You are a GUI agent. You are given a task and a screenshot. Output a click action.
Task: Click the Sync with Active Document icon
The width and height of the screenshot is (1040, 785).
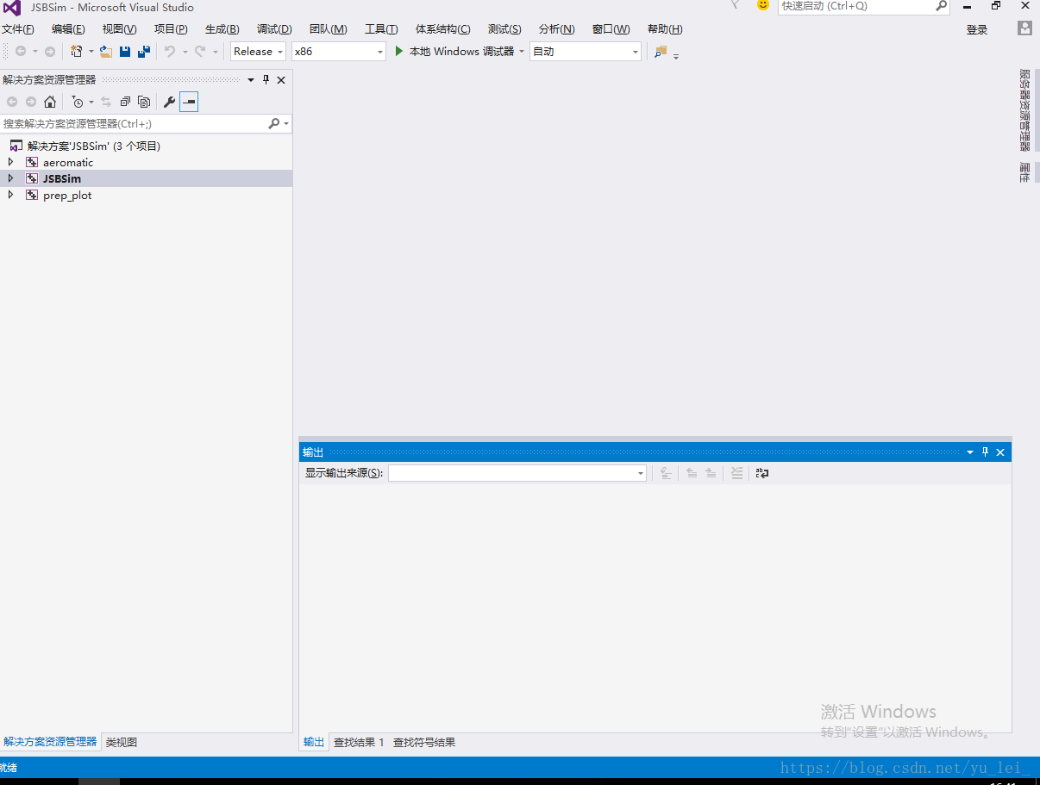pyautogui.click(x=106, y=102)
